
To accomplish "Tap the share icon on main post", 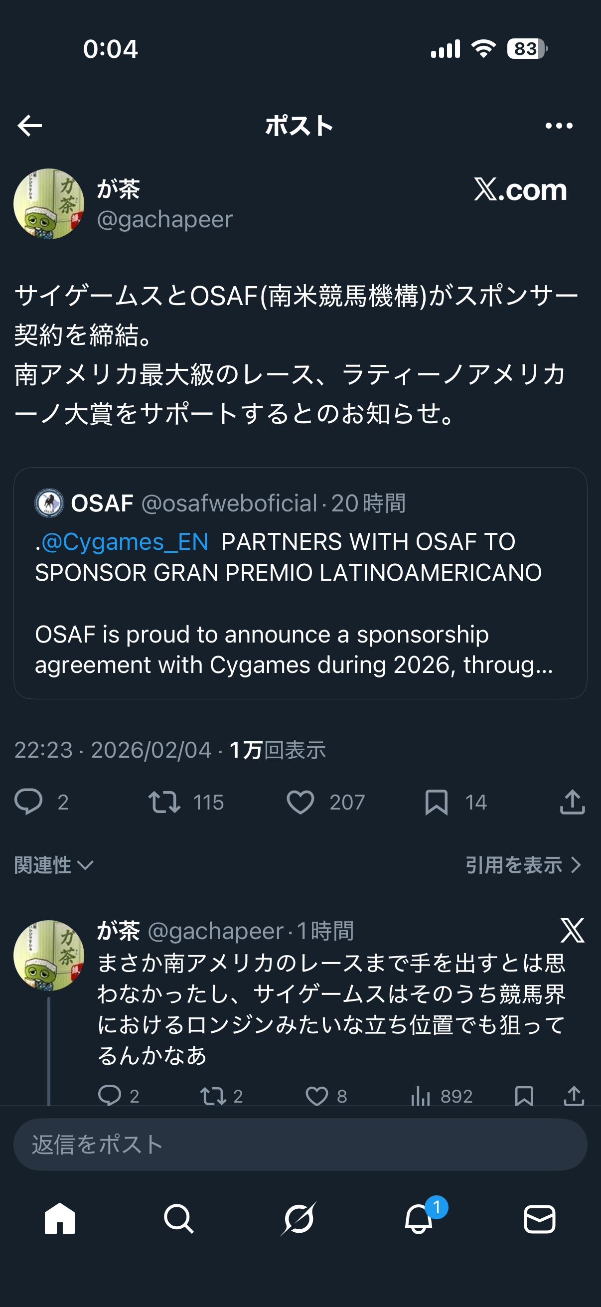I will 572,802.
